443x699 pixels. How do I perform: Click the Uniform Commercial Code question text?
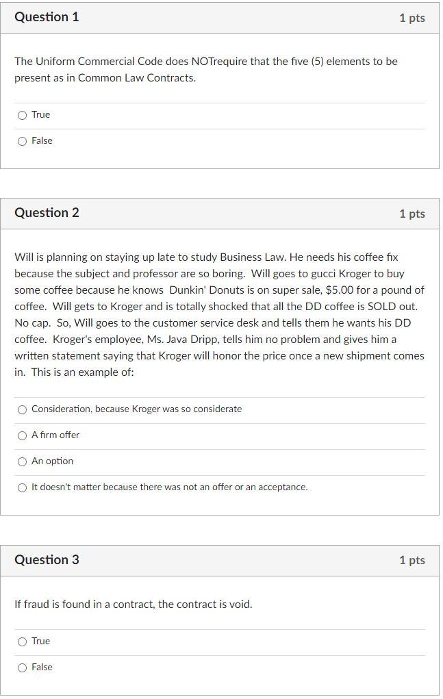coord(205,68)
